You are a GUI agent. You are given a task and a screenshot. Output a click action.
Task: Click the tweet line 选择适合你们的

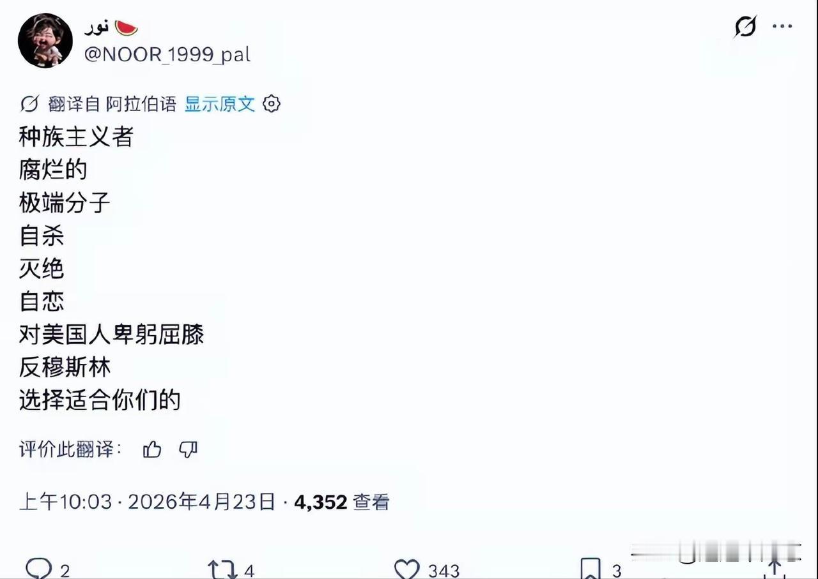pyautogui.click(x=100, y=400)
